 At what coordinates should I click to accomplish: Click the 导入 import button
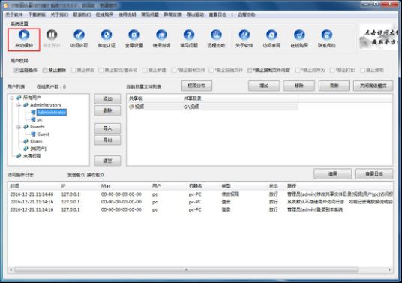pyautogui.click(x=107, y=128)
